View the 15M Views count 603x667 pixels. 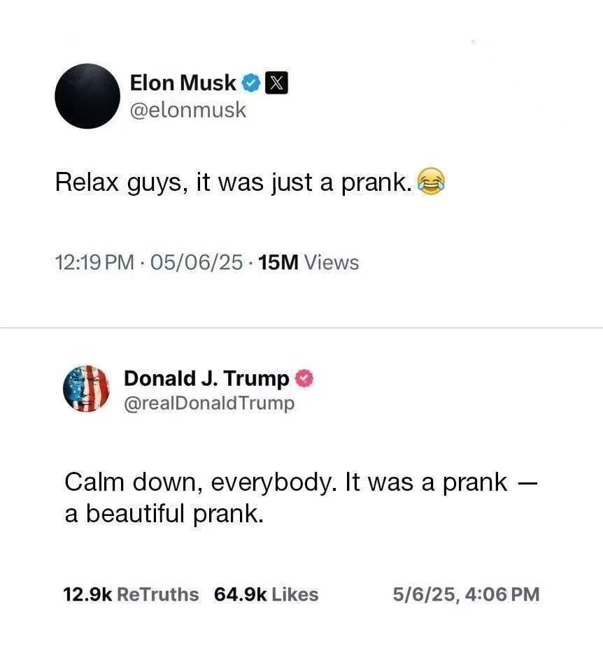click(x=308, y=262)
